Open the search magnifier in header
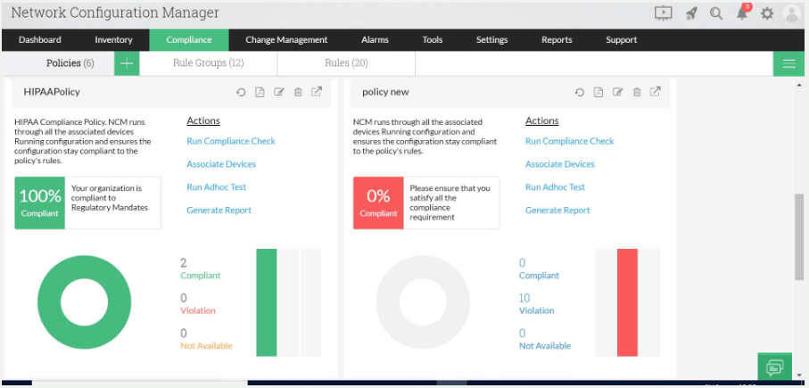The width and height of the screenshot is (809, 388). [x=716, y=13]
